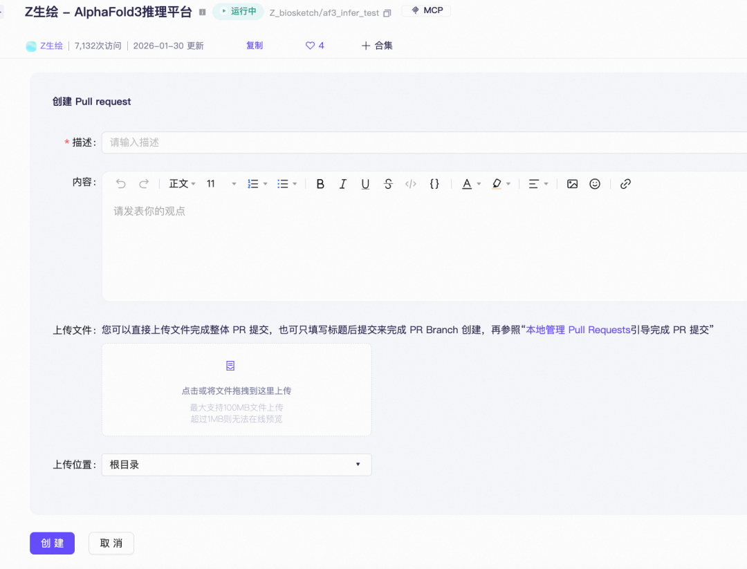The image size is (747, 569).
Task: Insert inline code with </> icon
Action: point(411,184)
